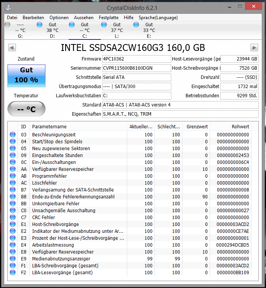Go to next disk with right arrow
Image resolution: width=266 pixels, height=288 pixels.
(x=254, y=48)
